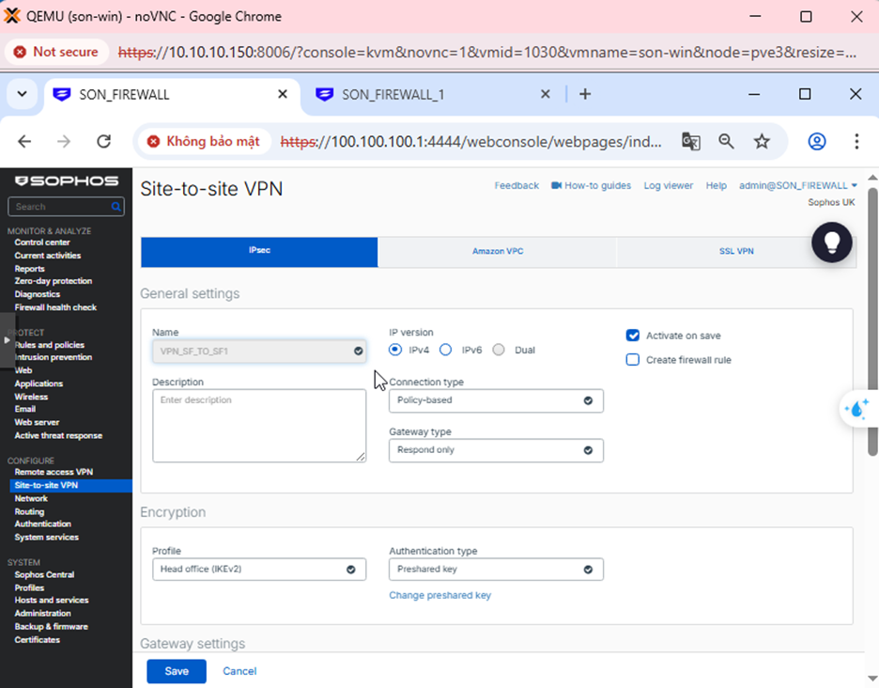
Task: Open the Connection type dropdown
Action: [496, 400]
